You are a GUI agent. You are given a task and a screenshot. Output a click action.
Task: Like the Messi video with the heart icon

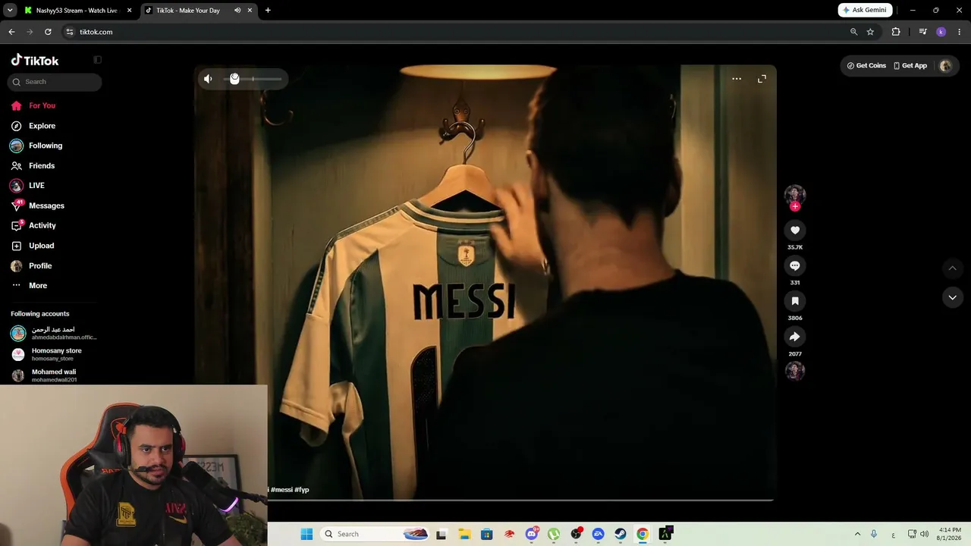[795, 231]
